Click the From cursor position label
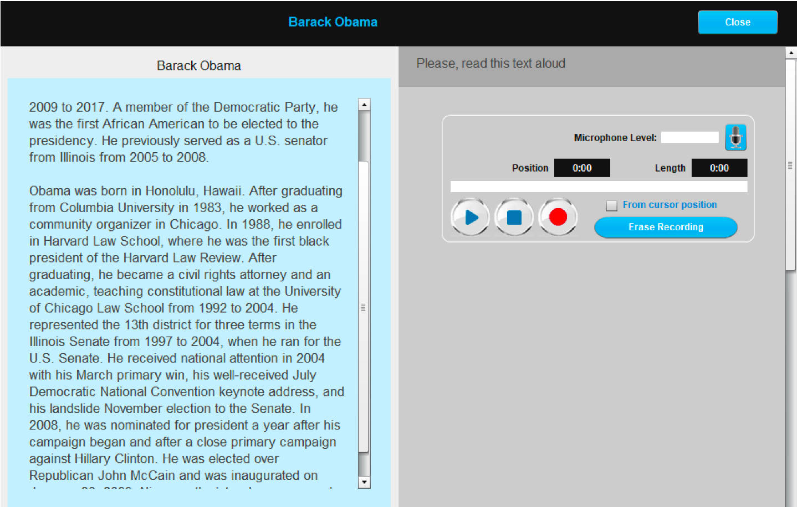Screen dimensions: 797x507 pyautogui.click(x=670, y=205)
